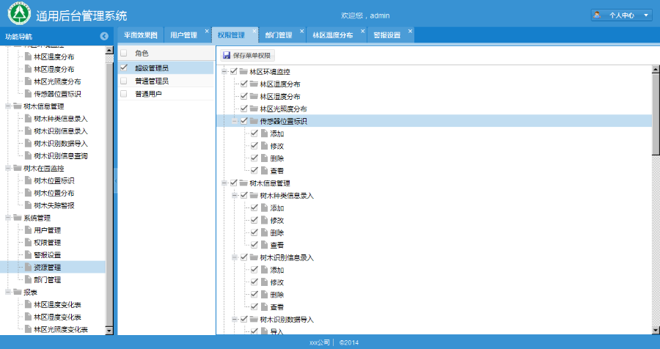The image size is (660, 349).
Task: Switch to the 警报设置 tab
Action: click(x=386, y=35)
